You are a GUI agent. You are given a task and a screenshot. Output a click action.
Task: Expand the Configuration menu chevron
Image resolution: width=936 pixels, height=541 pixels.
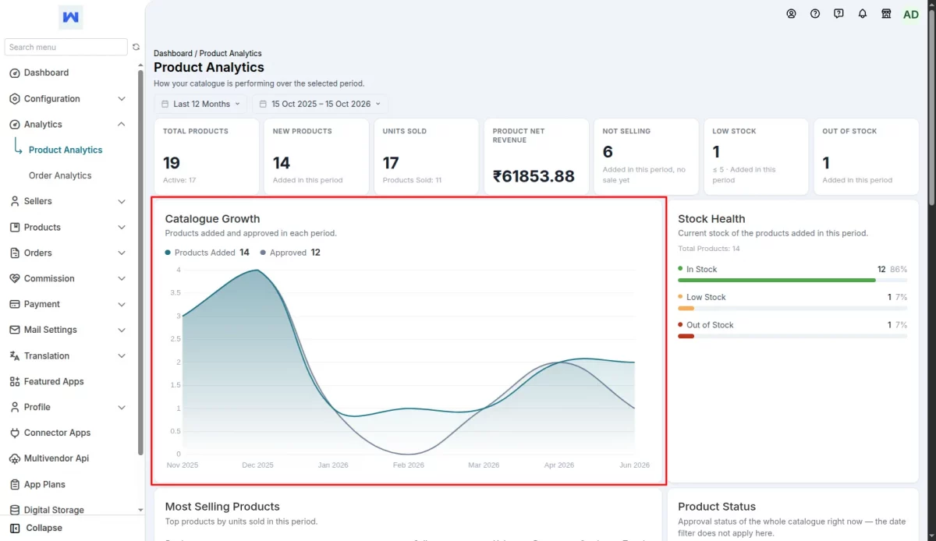coord(121,99)
